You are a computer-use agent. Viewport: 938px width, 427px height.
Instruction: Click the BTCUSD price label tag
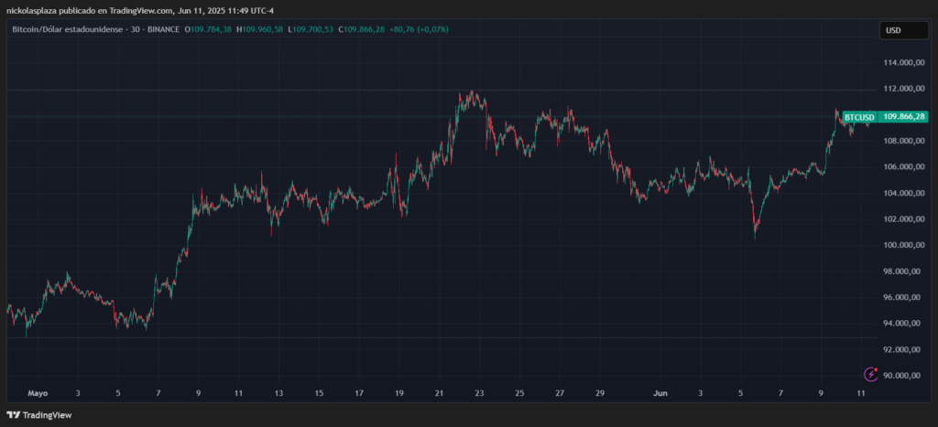point(859,117)
